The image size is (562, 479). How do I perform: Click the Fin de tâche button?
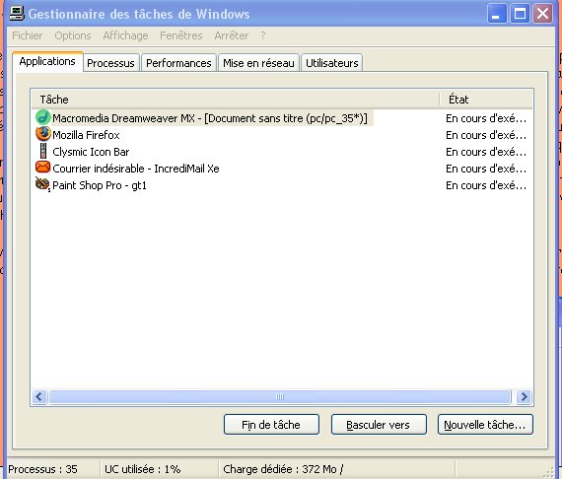271,425
